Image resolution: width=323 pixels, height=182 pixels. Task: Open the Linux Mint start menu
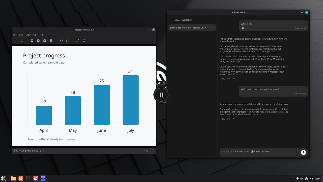4,178
